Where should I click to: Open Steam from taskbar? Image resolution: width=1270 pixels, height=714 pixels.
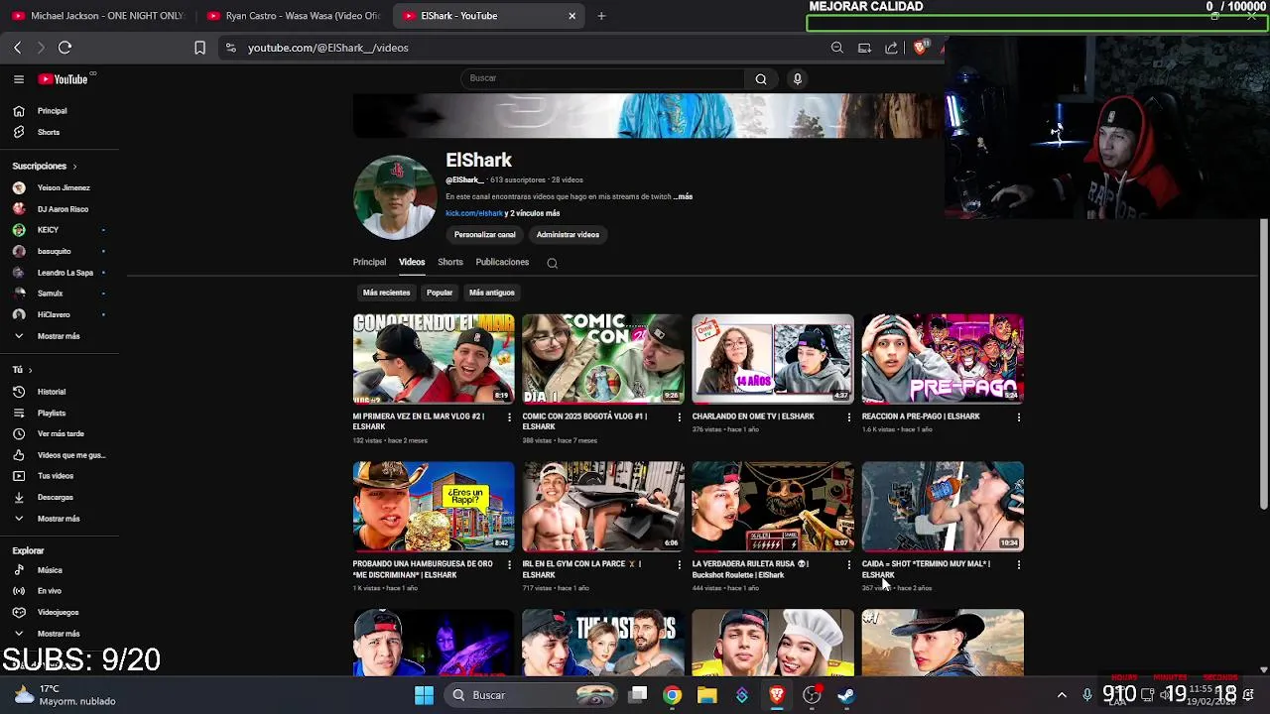coord(845,695)
